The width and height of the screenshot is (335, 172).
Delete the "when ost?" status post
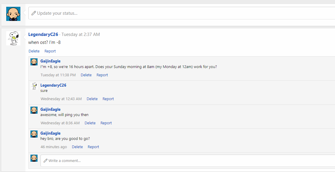(x=34, y=51)
